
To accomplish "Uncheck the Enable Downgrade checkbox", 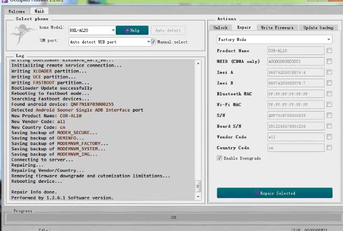I will tap(219, 158).
